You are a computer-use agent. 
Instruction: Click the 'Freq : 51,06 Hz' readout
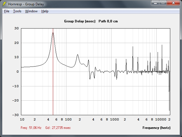pyautogui.click(x=31, y=128)
